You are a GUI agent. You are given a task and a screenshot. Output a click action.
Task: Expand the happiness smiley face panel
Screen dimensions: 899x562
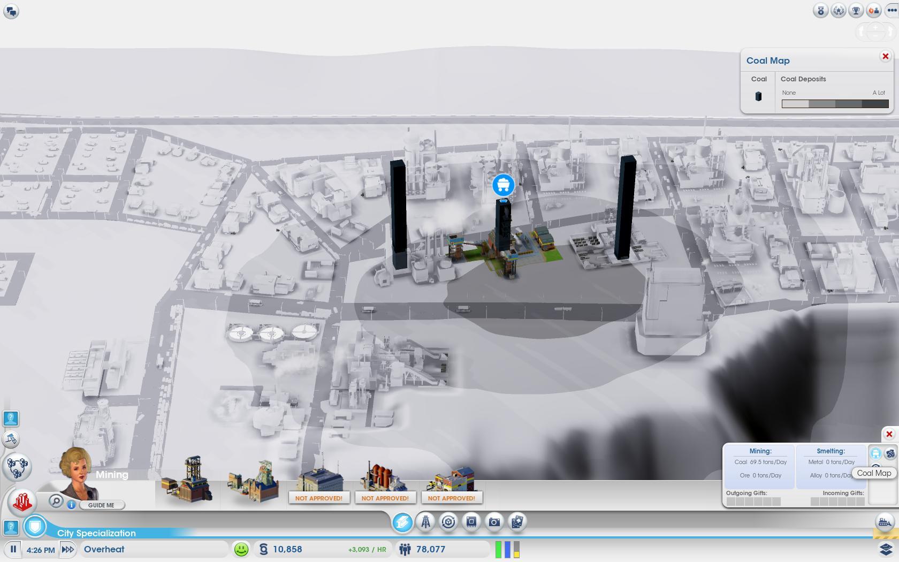(x=241, y=549)
